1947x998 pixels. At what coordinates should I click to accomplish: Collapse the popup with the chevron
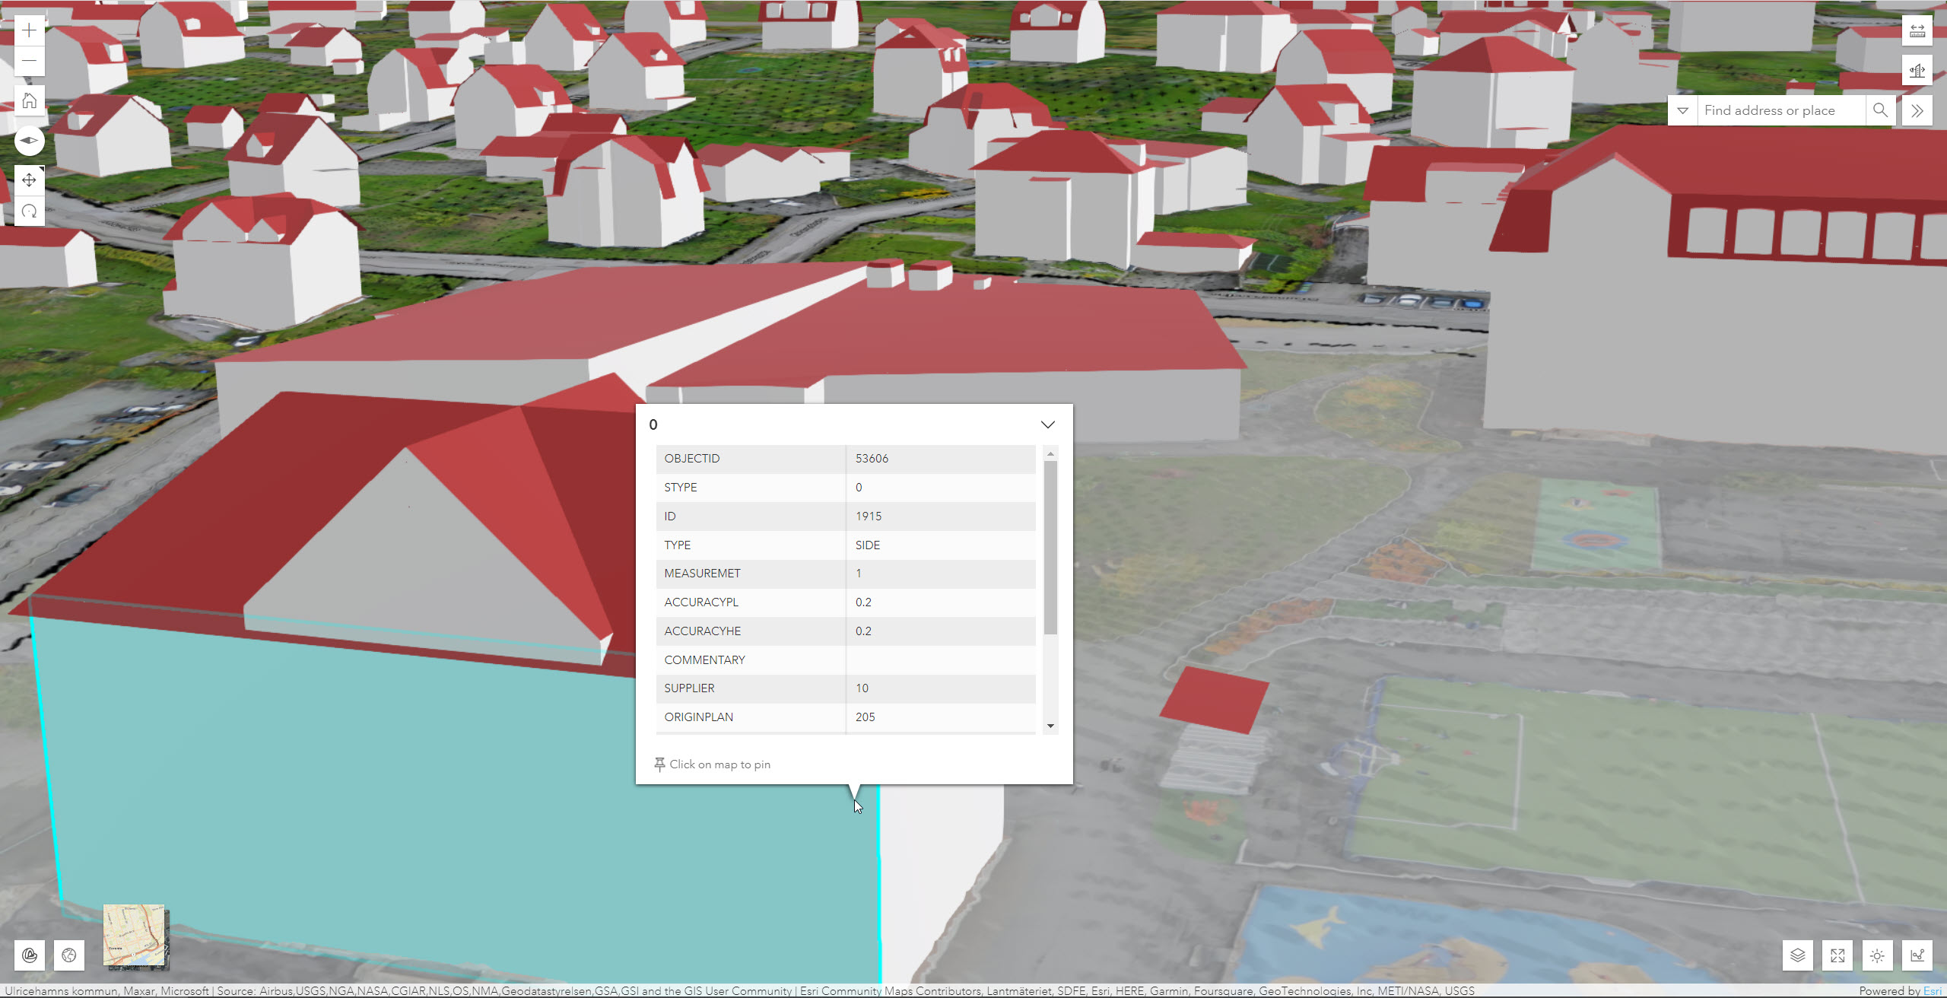[x=1047, y=424]
